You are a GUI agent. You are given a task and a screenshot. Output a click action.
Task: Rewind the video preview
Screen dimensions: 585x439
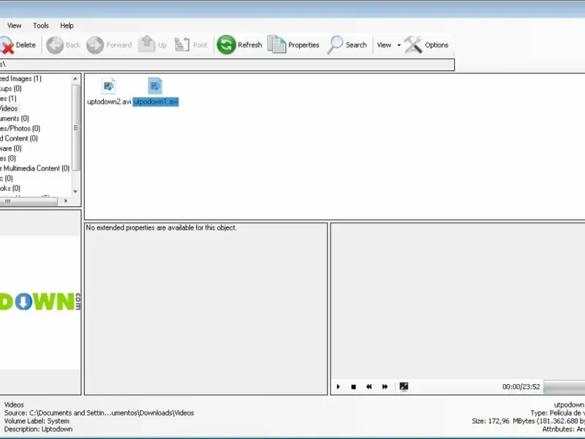[369, 387]
